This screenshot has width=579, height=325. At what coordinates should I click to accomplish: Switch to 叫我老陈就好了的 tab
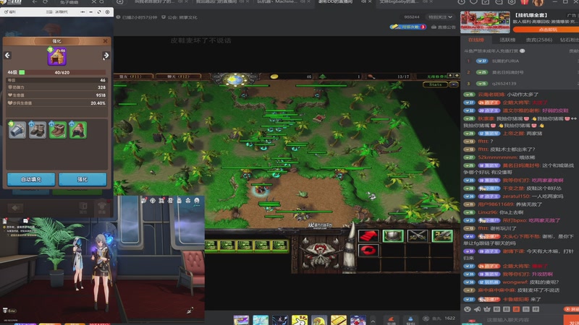pyautogui.click(x=155, y=2)
